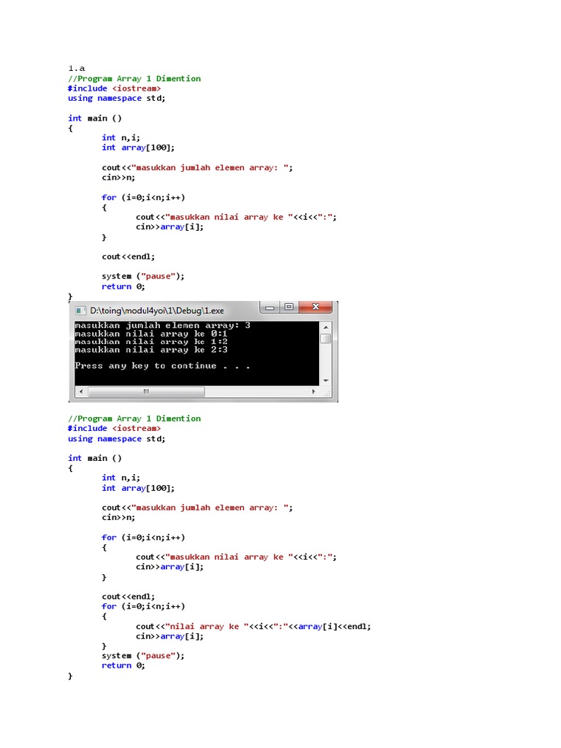Click the console vertical scroll up arrow
The image size is (561, 748).
(x=326, y=327)
